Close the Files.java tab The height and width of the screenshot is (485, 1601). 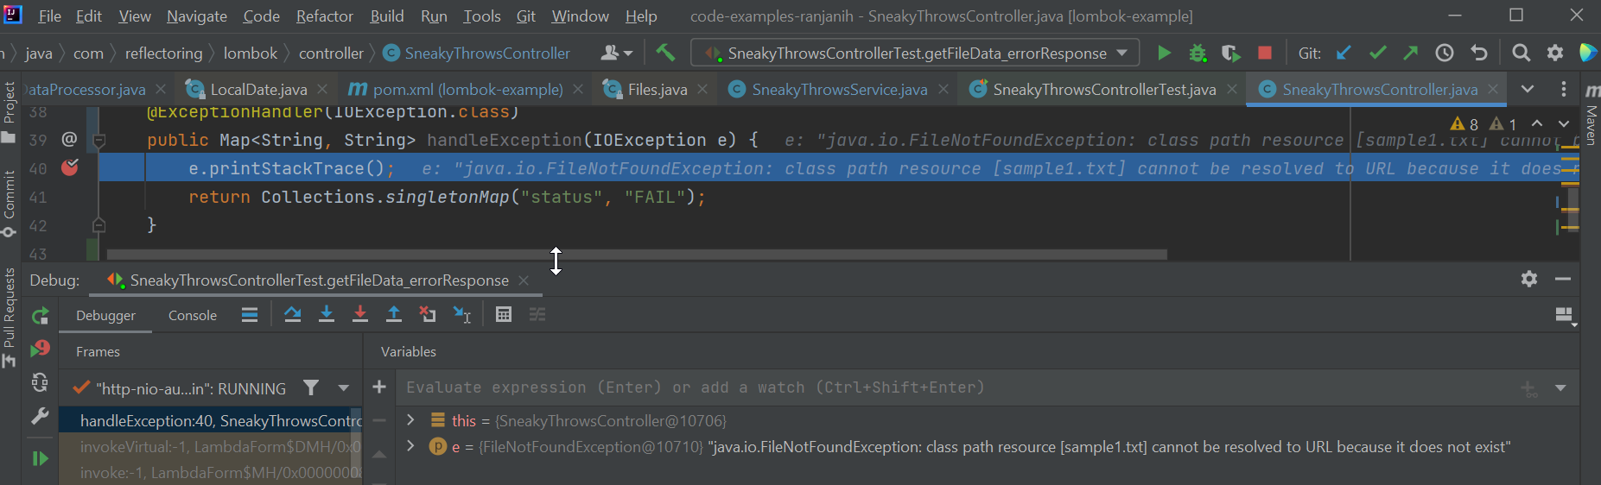click(702, 89)
